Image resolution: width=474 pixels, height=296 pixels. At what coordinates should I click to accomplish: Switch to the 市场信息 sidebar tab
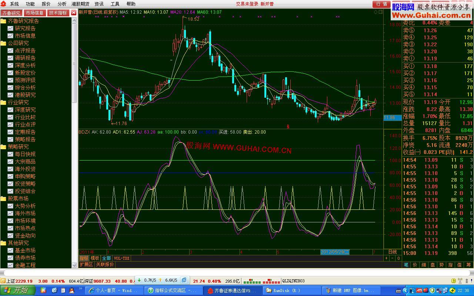[34, 13]
